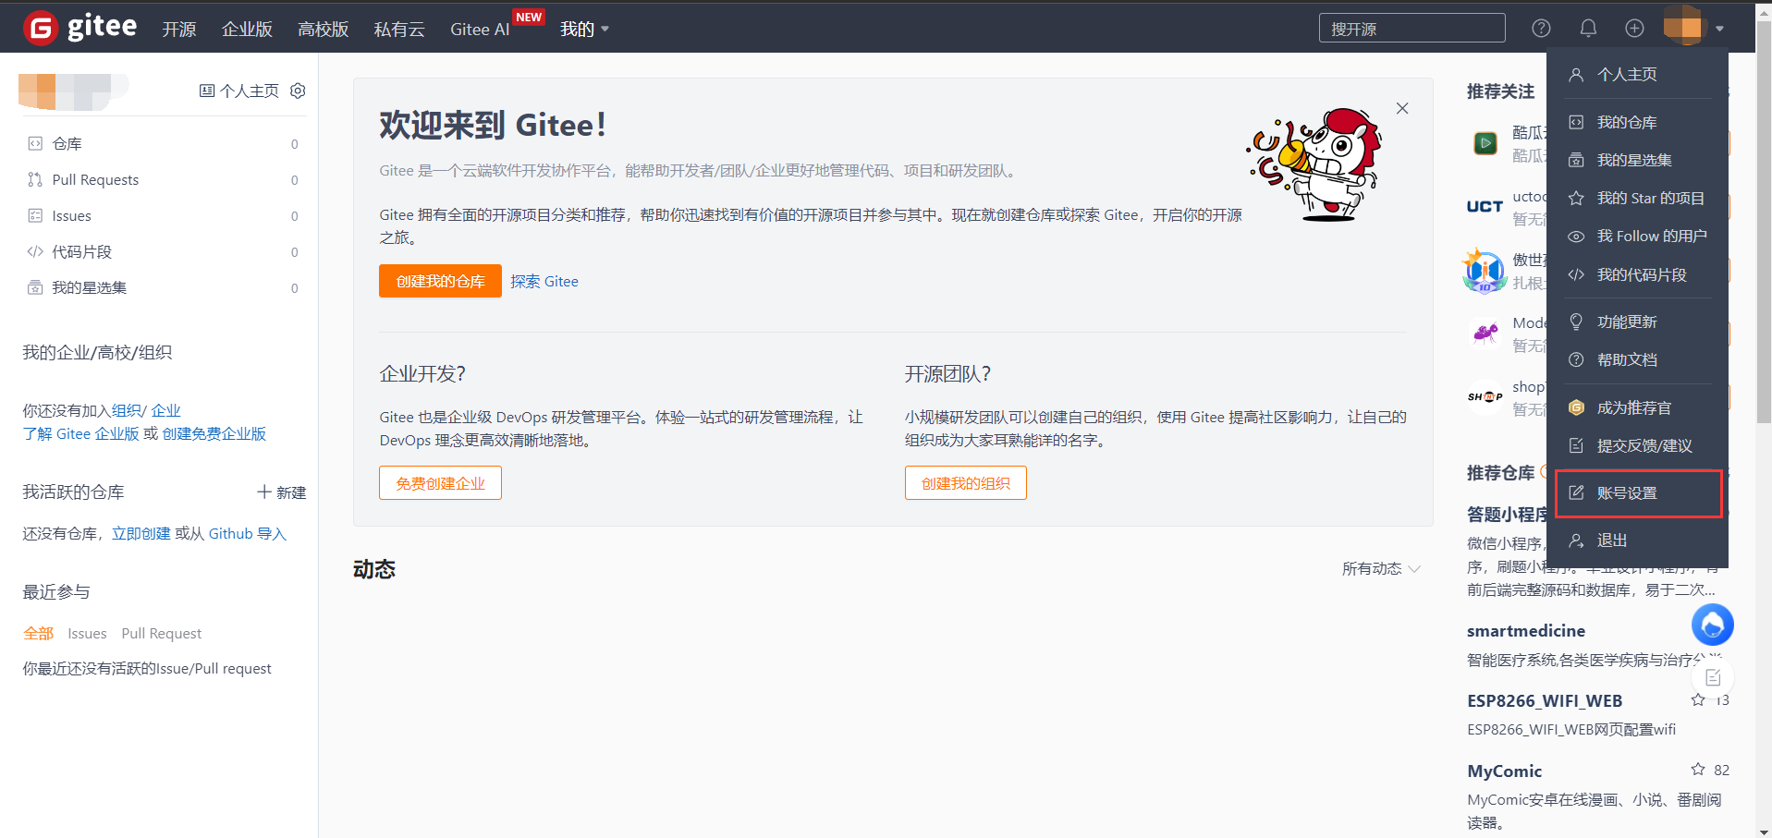Open notifications bell icon
The height and width of the screenshot is (838, 1772).
(x=1588, y=28)
